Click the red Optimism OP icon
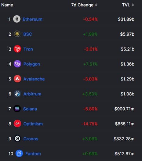 coord(17,123)
